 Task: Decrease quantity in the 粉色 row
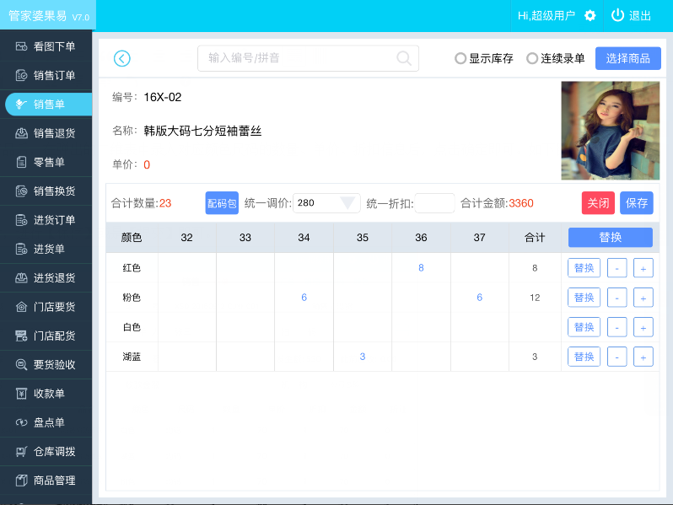coord(617,298)
